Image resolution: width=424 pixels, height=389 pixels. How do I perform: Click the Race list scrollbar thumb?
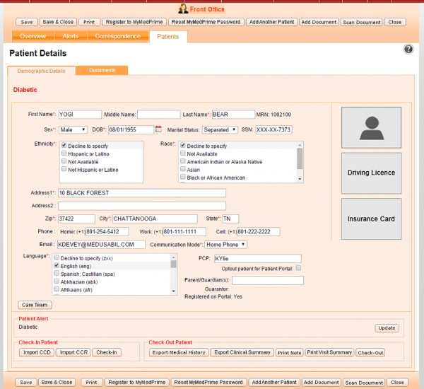tap(300, 158)
